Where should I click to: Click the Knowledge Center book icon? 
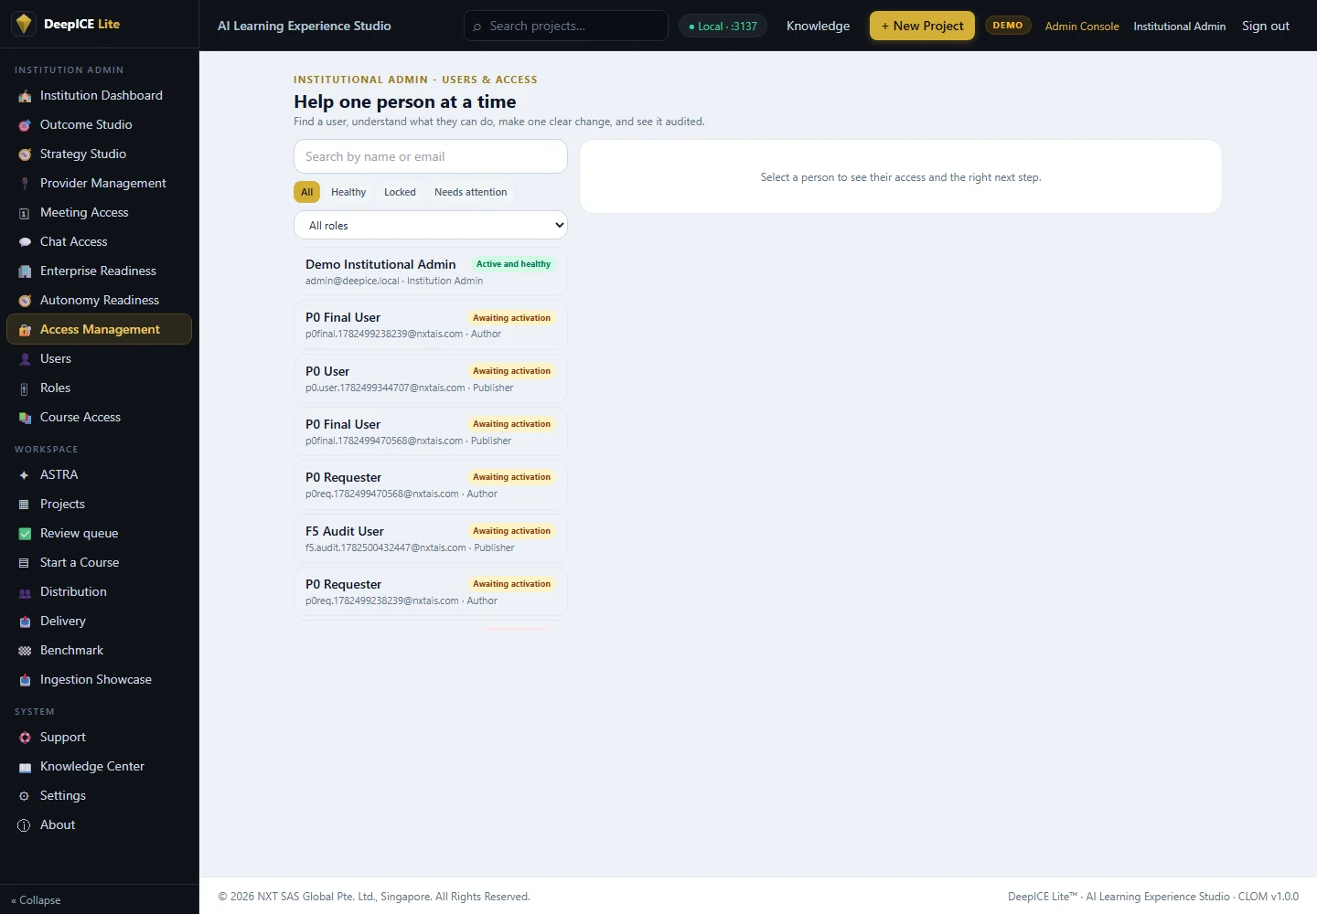[x=25, y=767]
